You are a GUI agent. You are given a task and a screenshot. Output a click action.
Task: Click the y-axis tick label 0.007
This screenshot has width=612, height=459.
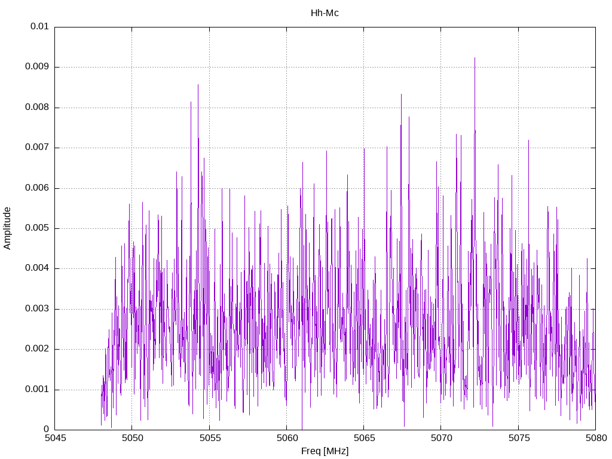[x=36, y=148]
